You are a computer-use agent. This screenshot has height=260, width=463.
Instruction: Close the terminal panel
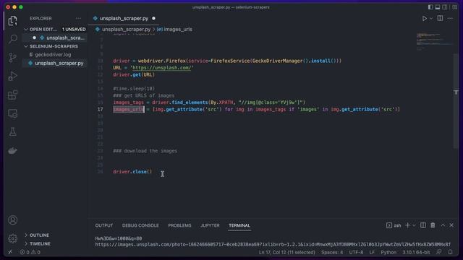tap(451, 225)
